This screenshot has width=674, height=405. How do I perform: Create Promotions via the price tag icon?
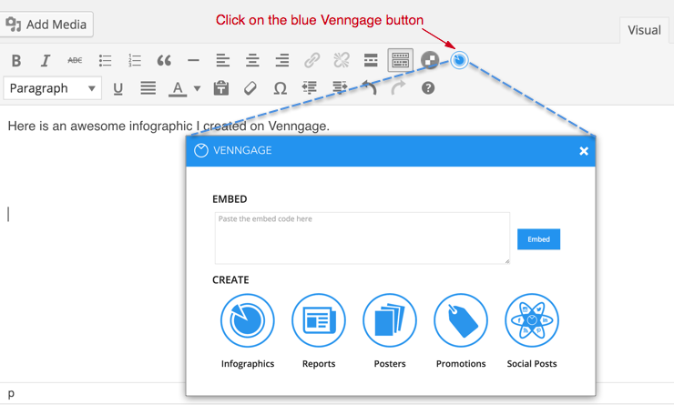461,320
